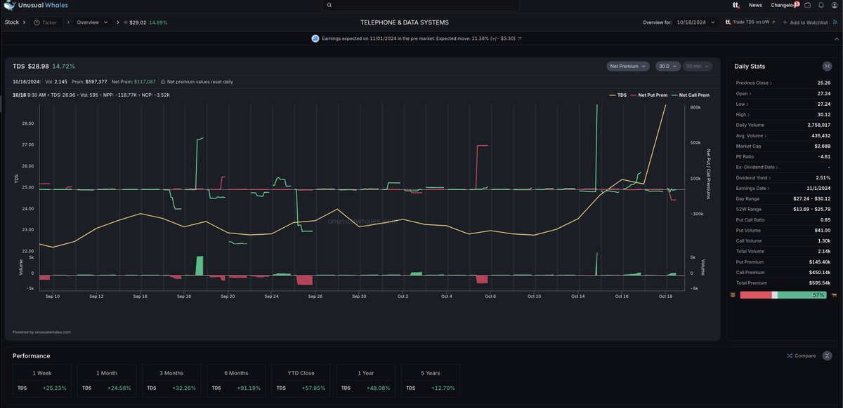Click the wallet icon in the header
This screenshot has width=843, height=408.
[x=806, y=6]
